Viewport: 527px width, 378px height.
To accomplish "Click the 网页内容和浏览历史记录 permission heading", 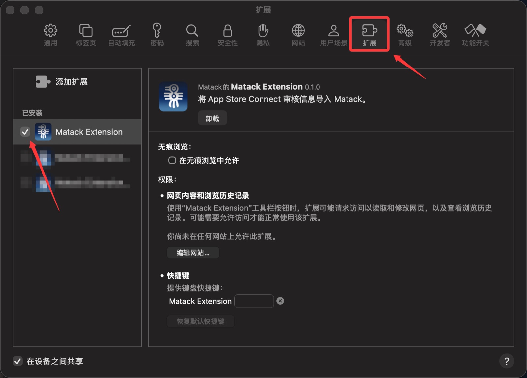I will (208, 196).
